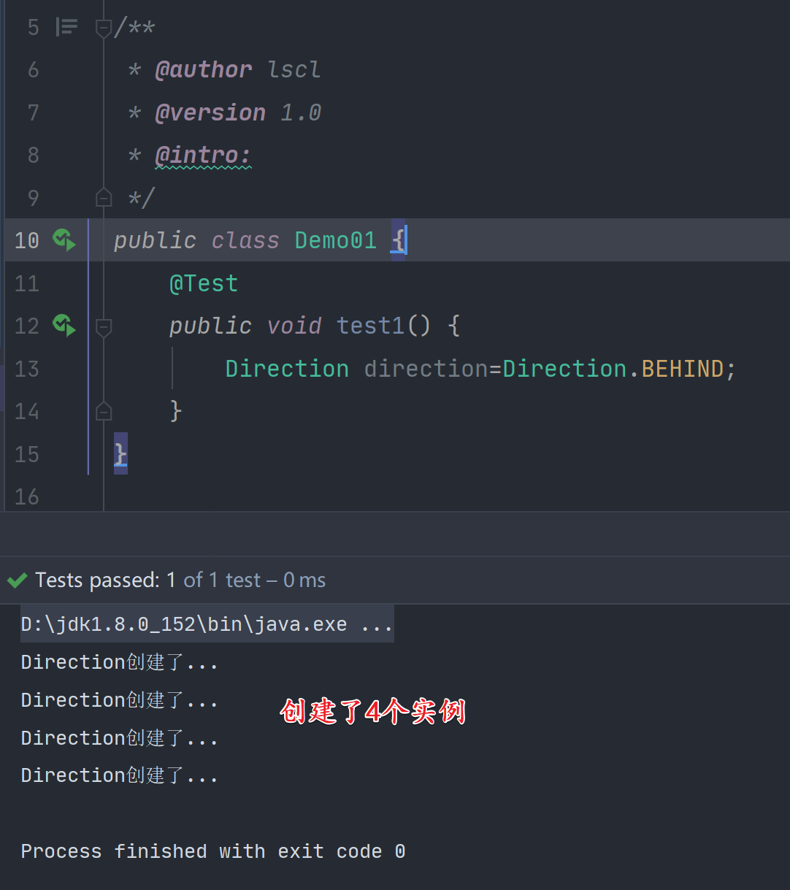
Task: Collapse the test1 method fold on line 12
Action: (104, 326)
